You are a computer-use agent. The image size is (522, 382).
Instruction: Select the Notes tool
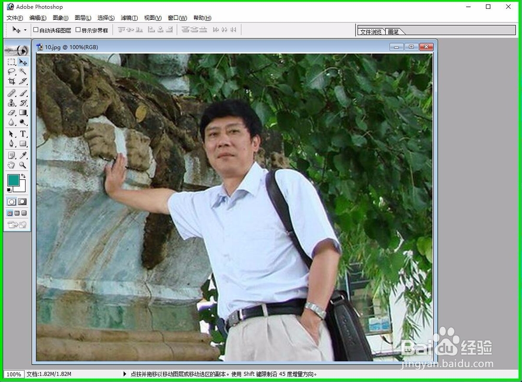click(x=11, y=155)
